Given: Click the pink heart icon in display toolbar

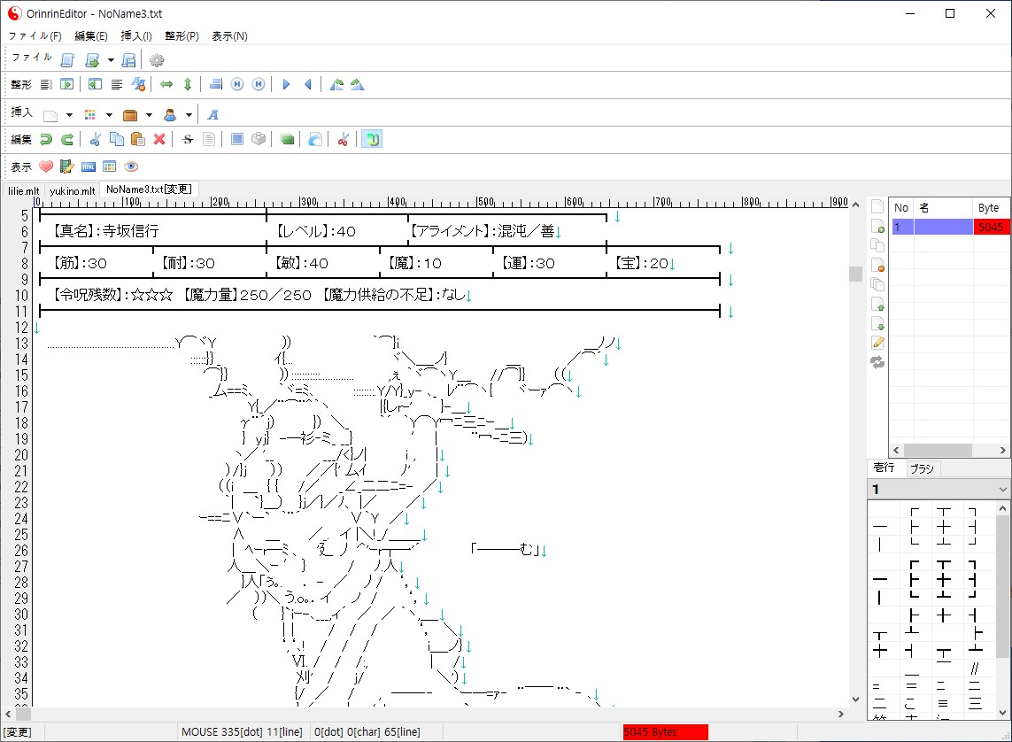Looking at the screenshot, I should coord(46,166).
